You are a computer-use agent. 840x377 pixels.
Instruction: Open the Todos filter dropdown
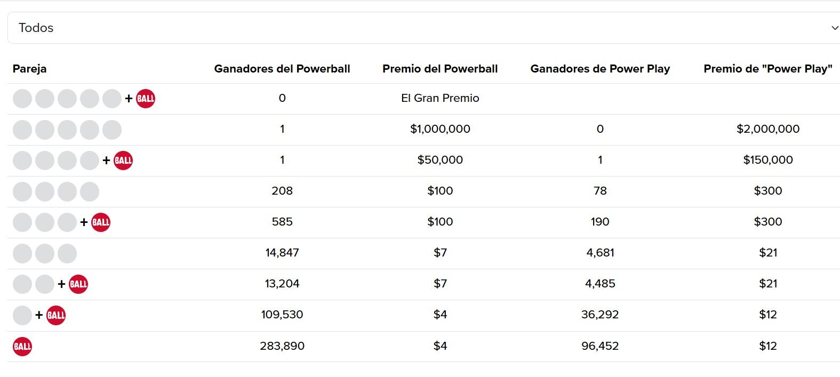click(x=421, y=27)
